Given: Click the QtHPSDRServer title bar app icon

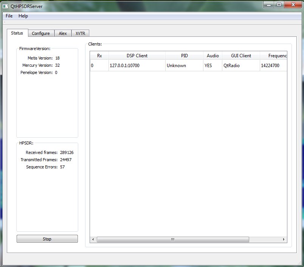Looking at the screenshot, I should coord(6,6).
